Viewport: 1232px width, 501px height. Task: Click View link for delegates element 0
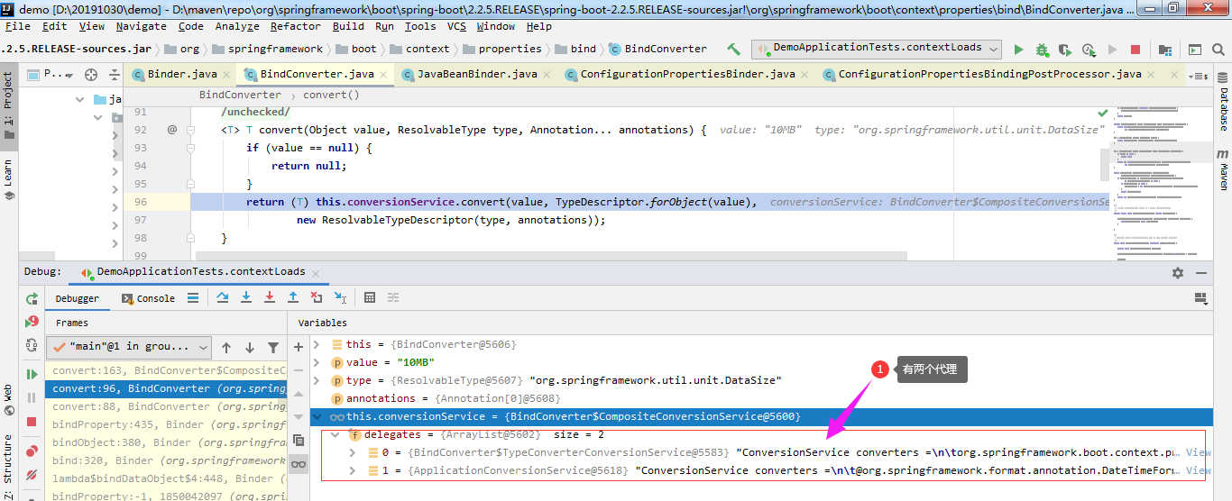pyautogui.click(x=1199, y=452)
